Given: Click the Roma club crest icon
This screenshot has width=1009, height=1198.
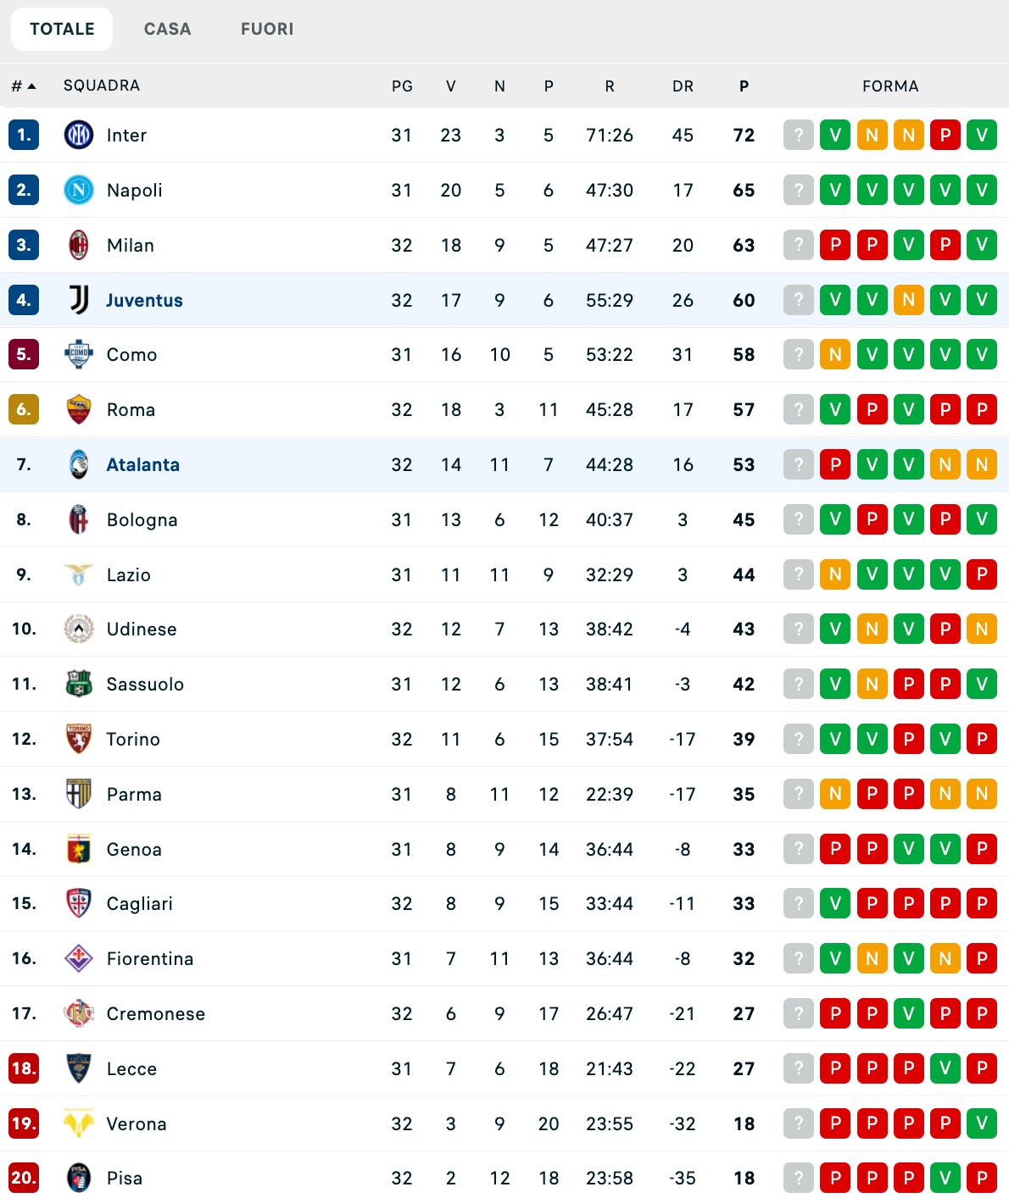Looking at the screenshot, I should [x=79, y=409].
